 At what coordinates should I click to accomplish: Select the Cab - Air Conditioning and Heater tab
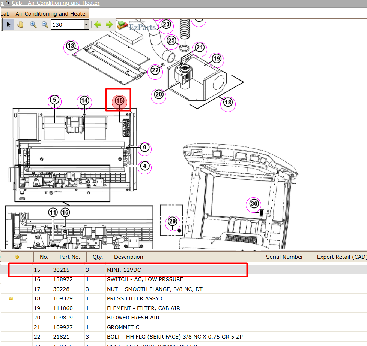(45, 14)
